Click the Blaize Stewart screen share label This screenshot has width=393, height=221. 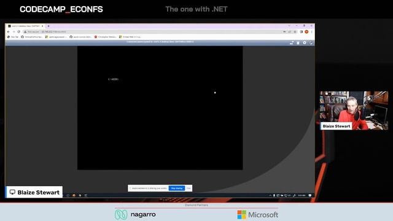[34, 192]
